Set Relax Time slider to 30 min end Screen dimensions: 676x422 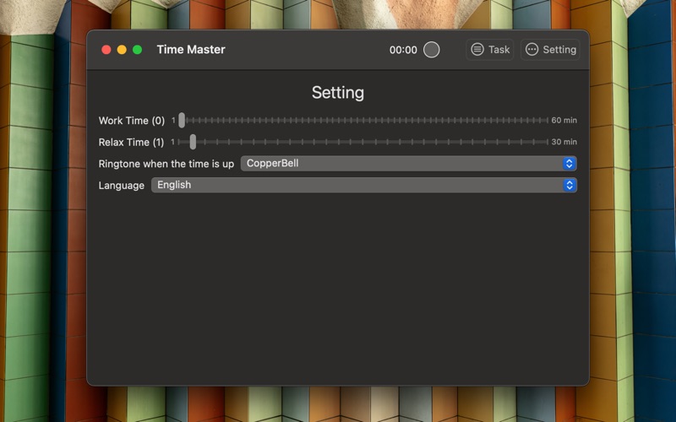click(x=547, y=142)
